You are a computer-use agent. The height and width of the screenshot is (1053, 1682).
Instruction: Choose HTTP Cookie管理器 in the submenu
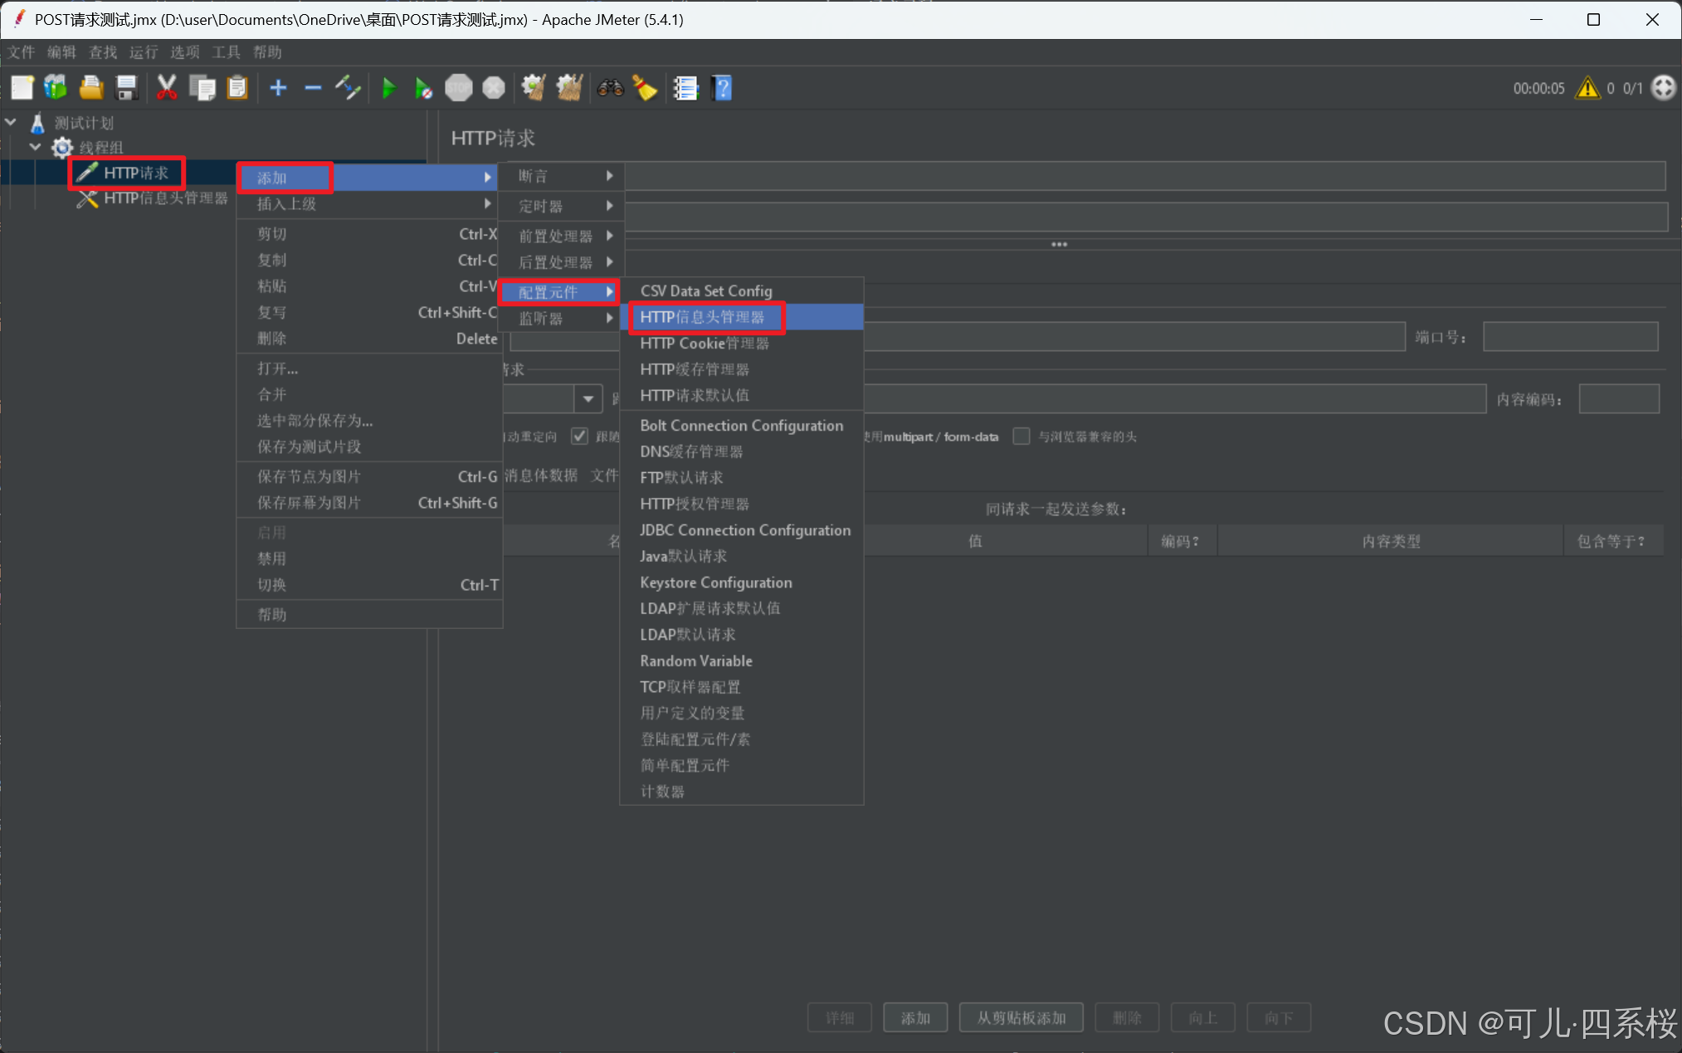704,344
